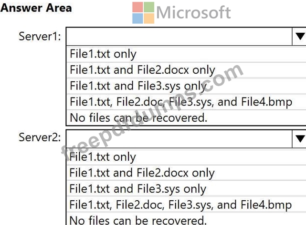Click the Microsoft wordmark text
The height and width of the screenshot is (225, 306).
pyautogui.click(x=193, y=13)
